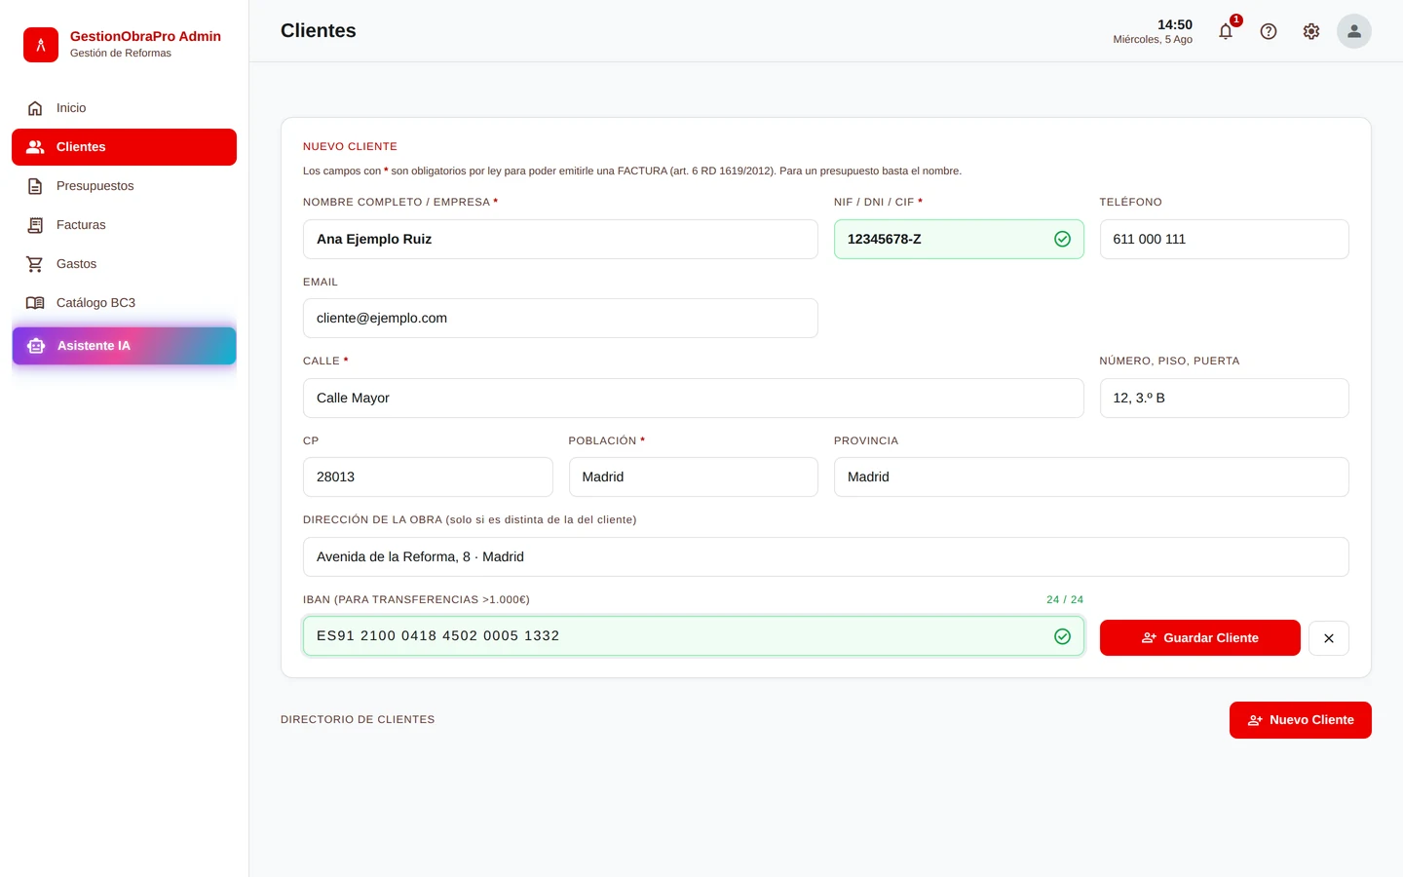The width and height of the screenshot is (1403, 877).
Task: Click the FACTURA legal notice text
Action: pyautogui.click(x=632, y=171)
